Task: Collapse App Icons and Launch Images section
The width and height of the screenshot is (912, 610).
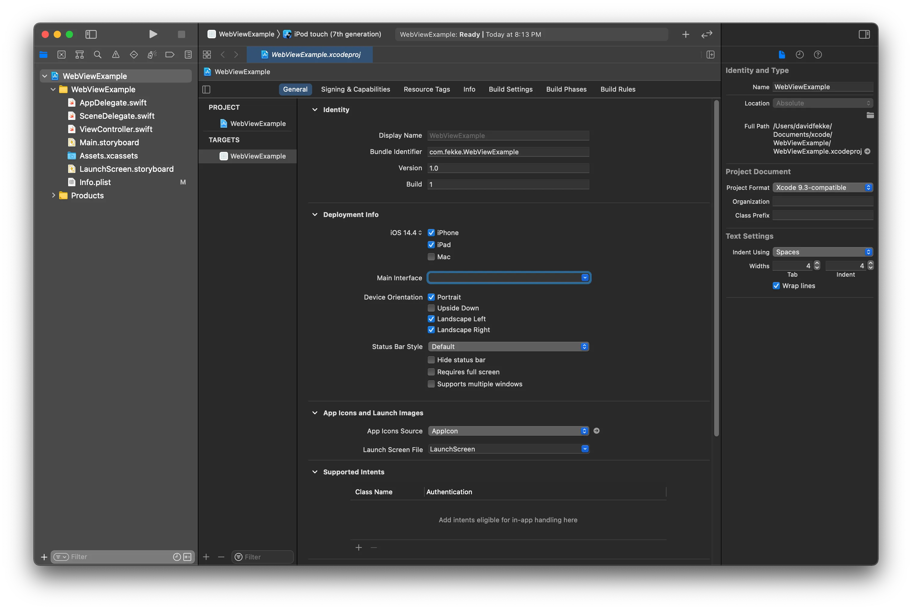Action: point(315,413)
